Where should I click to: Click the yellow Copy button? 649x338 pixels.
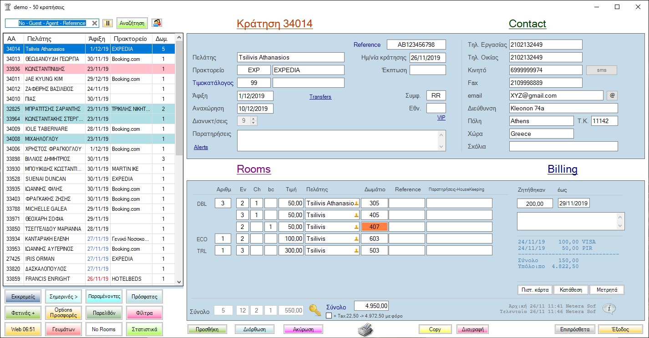pyautogui.click(x=435, y=329)
